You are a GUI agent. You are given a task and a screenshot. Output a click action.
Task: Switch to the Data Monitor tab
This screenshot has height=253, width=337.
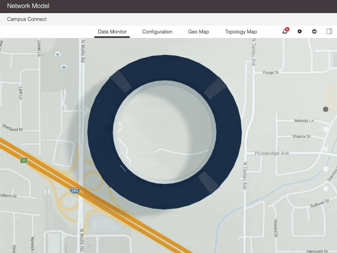pos(112,32)
